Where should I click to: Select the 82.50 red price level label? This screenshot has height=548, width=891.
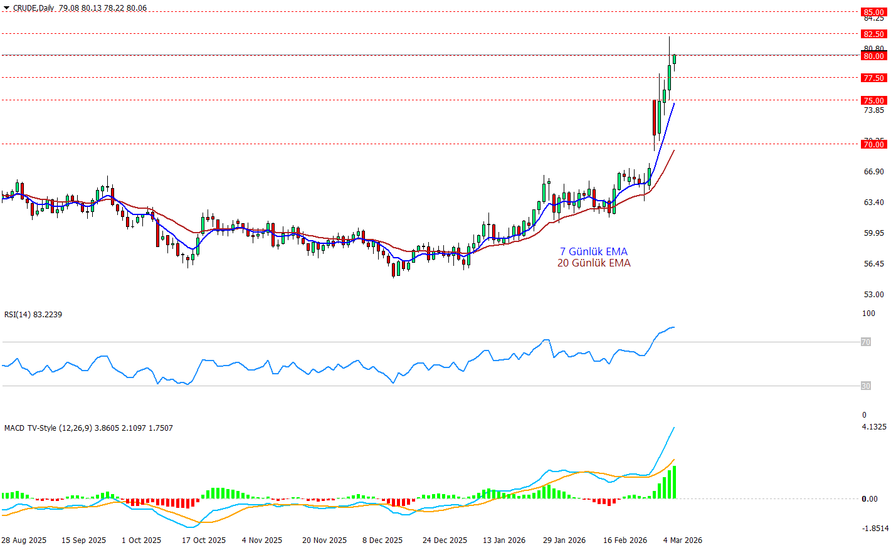[873, 34]
